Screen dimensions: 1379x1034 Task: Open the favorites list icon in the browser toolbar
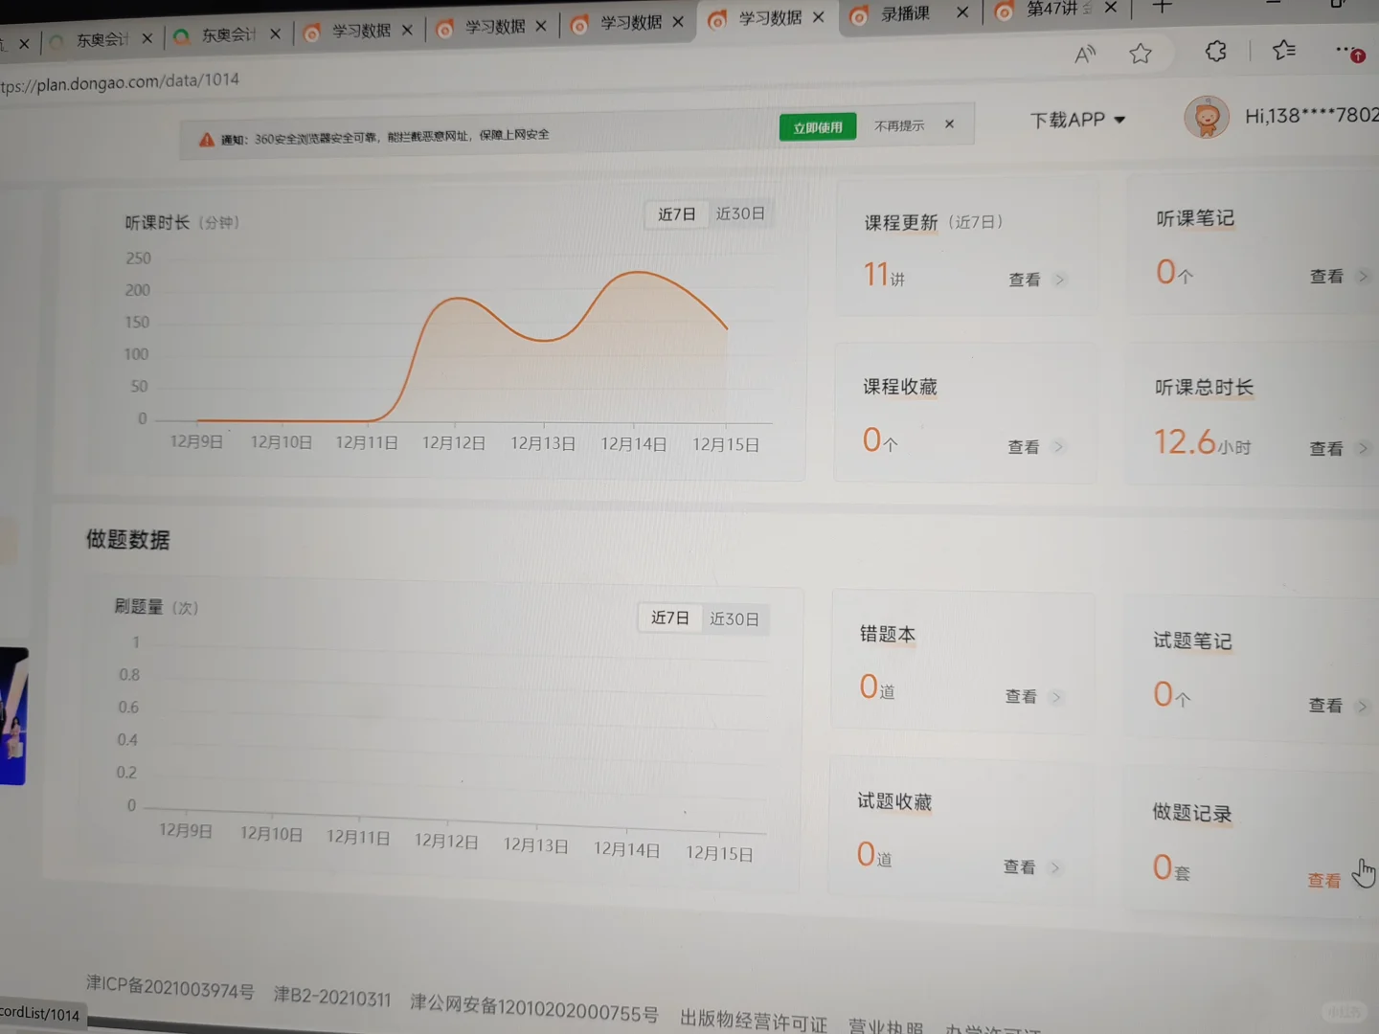click(x=1284, y=50)
